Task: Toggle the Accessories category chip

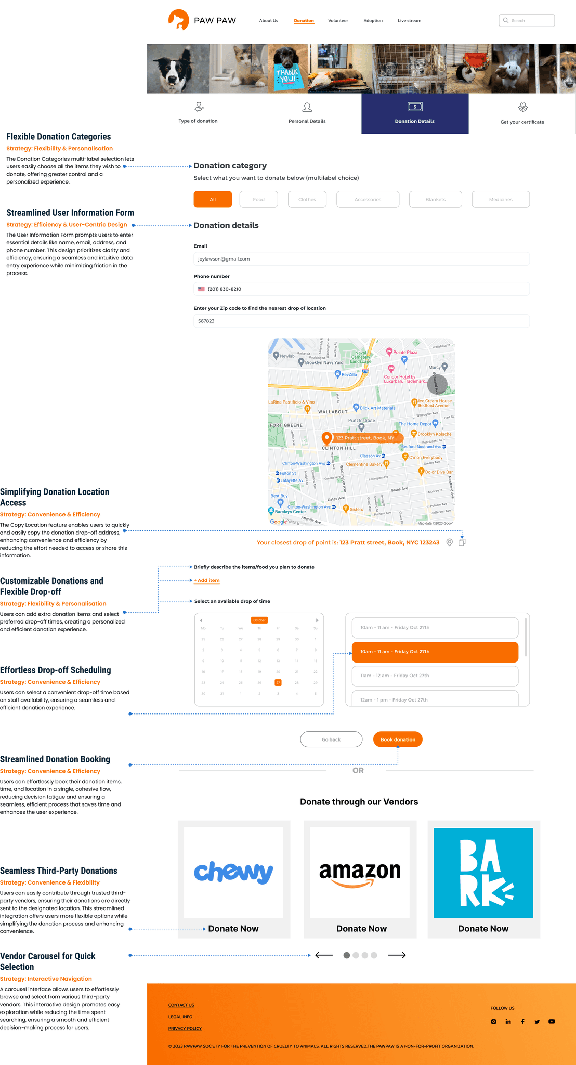Action: pos(368,199)
